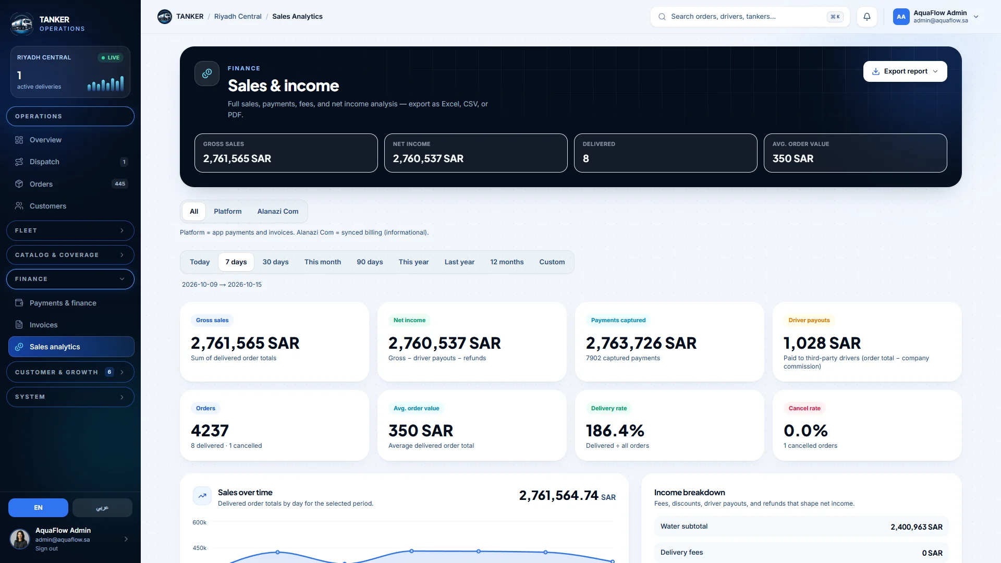Collapse the Finance section
The height and width of the screenshot is (563, 1001).
(70, 279)
